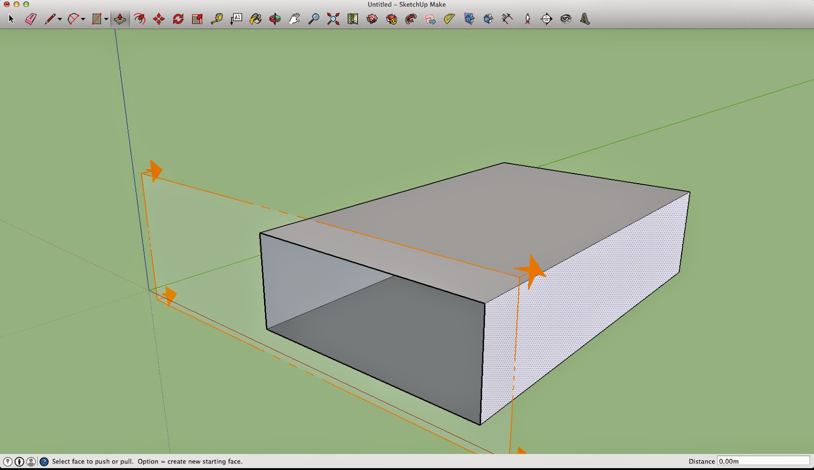Select the arrow Select tool

11,19
